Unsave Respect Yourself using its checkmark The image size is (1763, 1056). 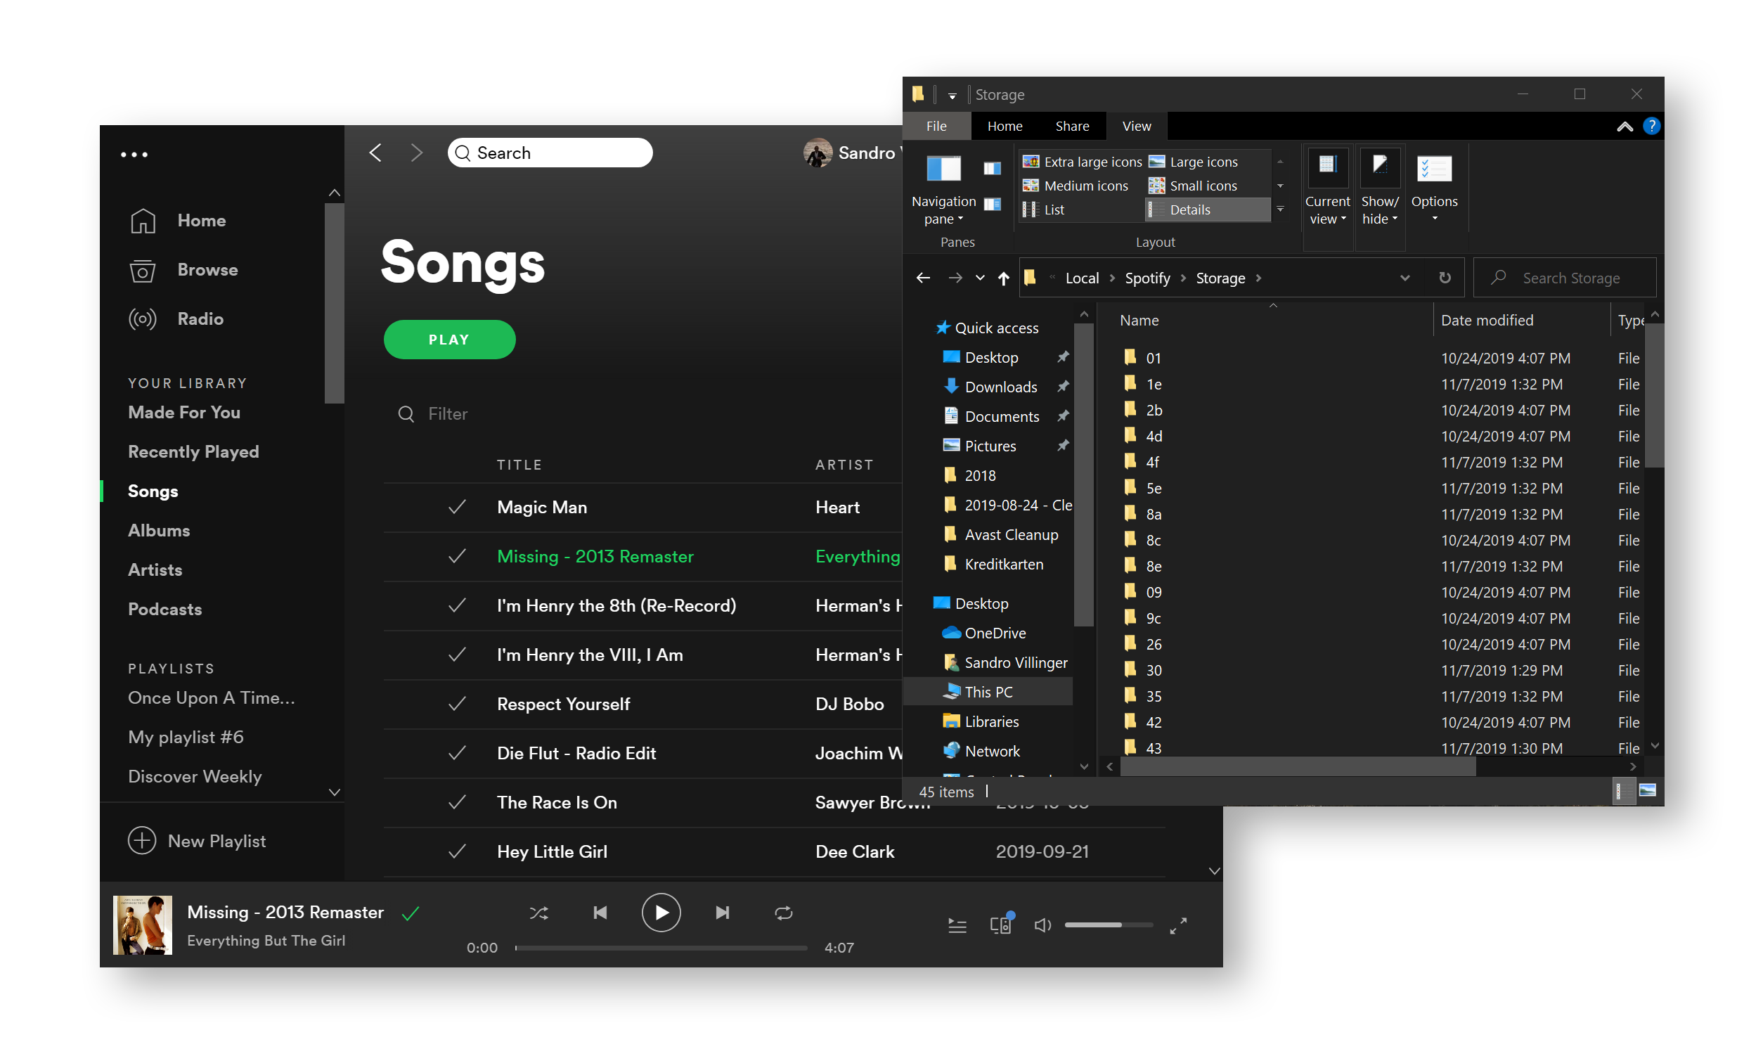(x=458, y=704)
